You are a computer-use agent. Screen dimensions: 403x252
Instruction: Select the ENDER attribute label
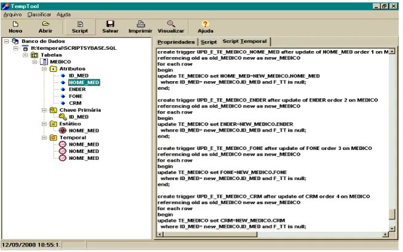77,89
